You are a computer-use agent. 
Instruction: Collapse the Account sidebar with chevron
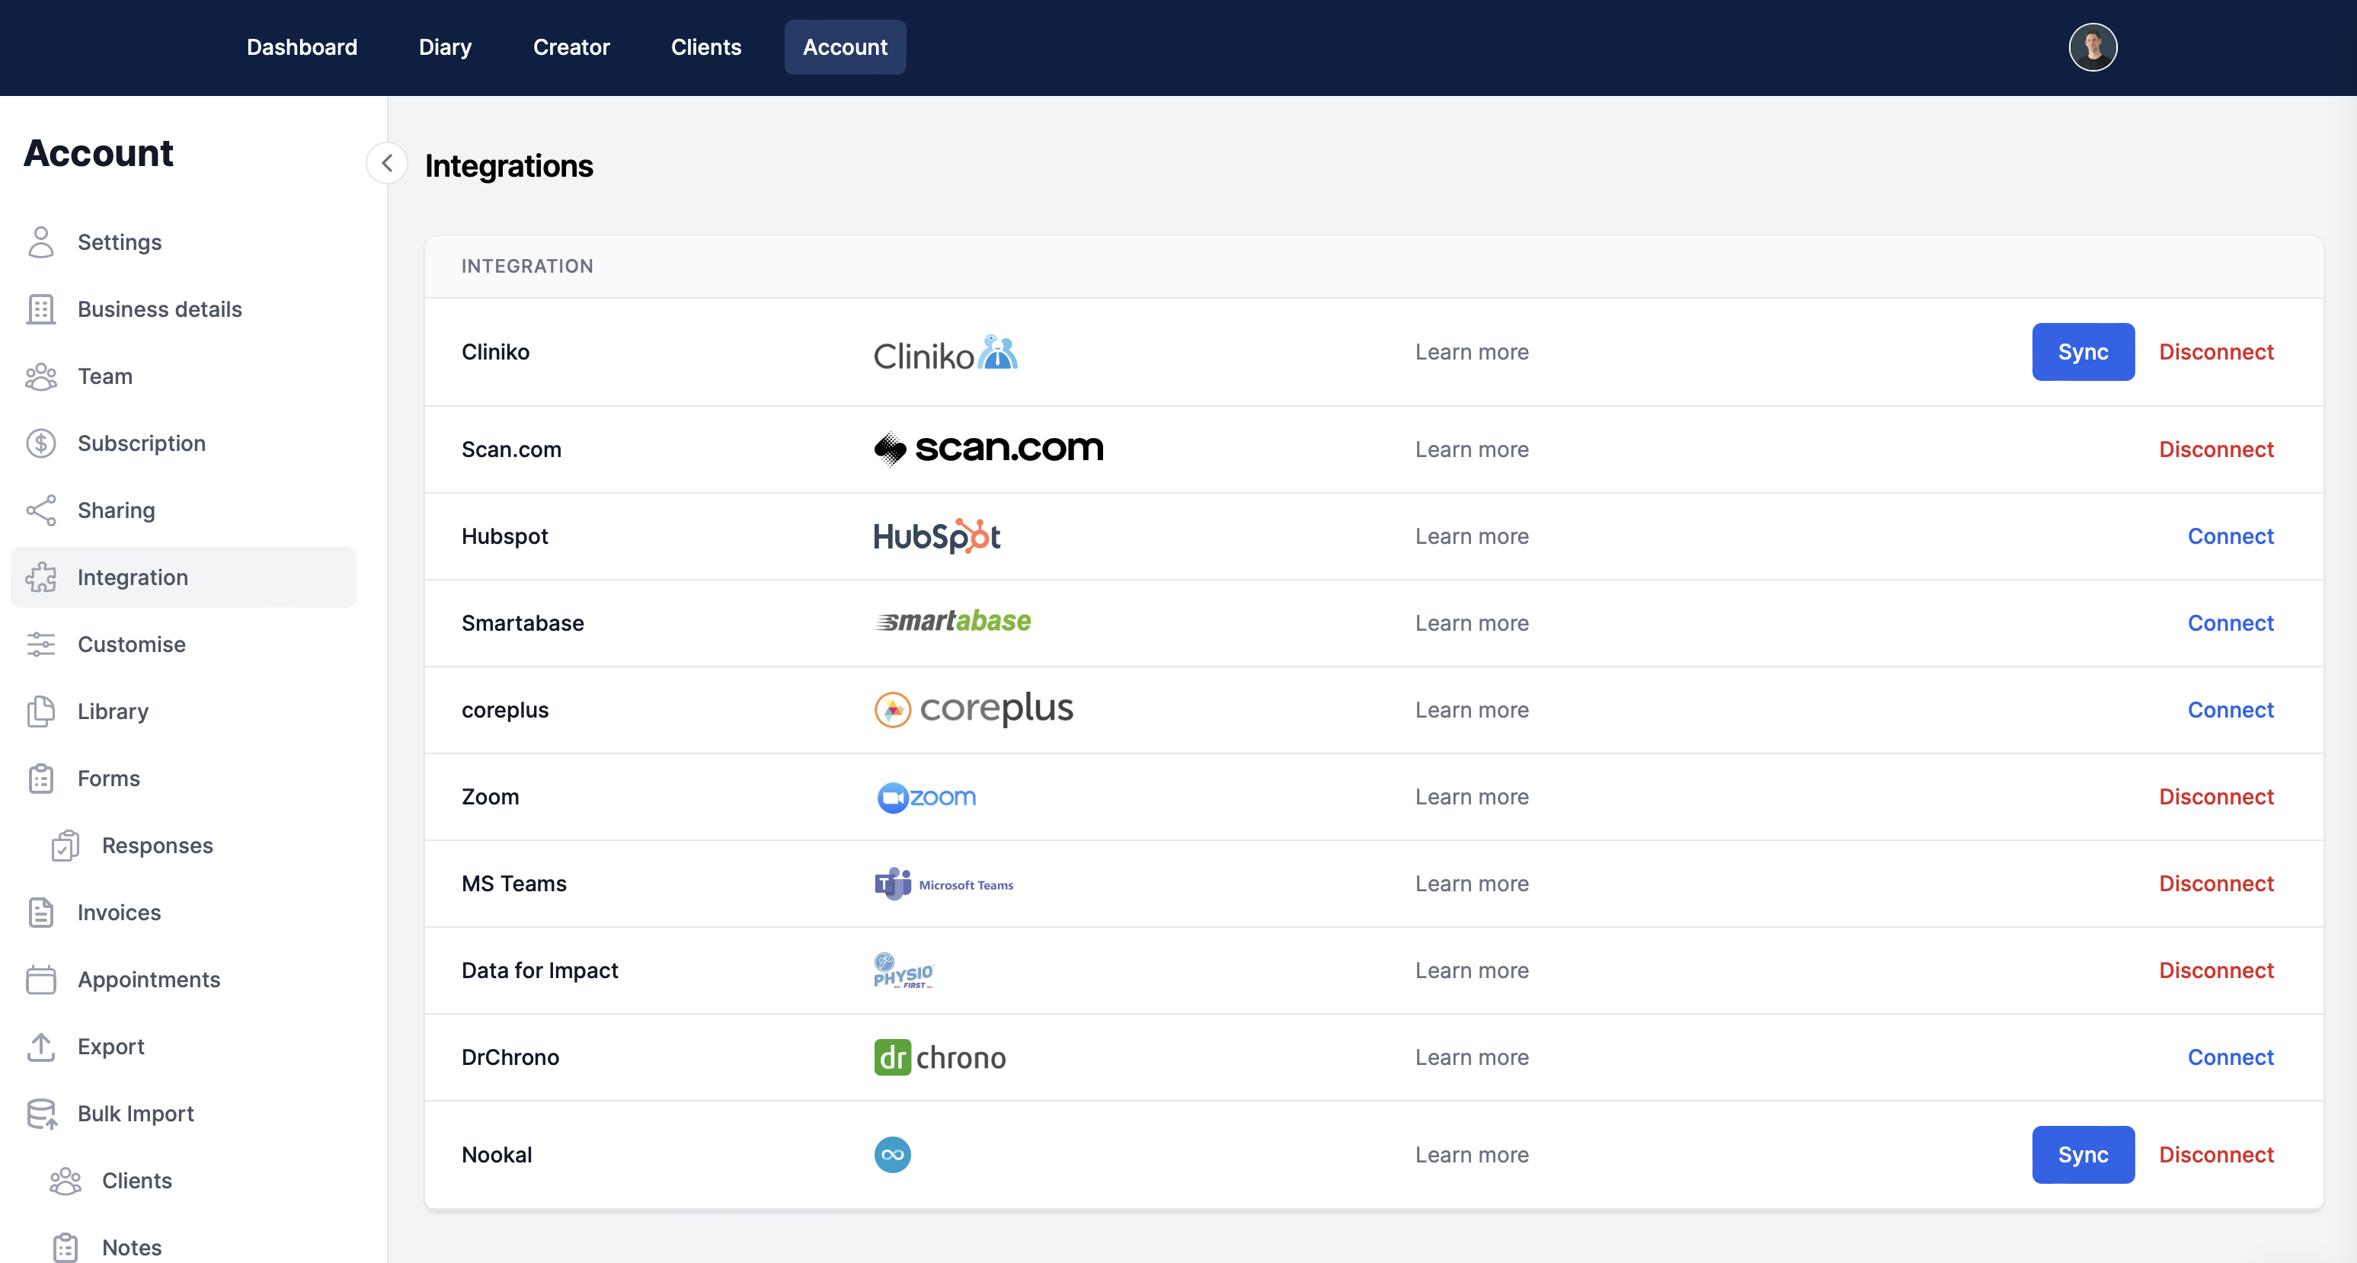[x=387, y=164]
